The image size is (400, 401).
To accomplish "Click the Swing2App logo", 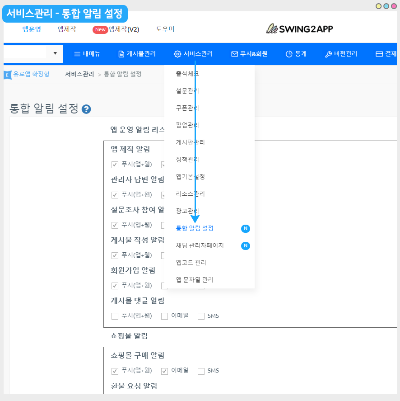I will click(x=299, y=29).
